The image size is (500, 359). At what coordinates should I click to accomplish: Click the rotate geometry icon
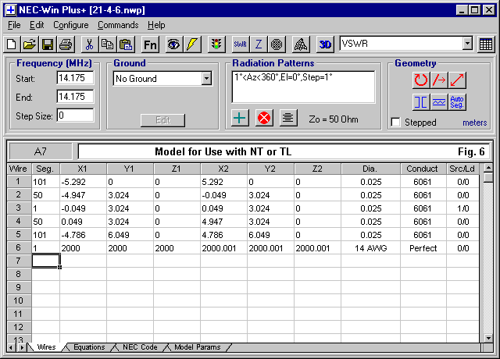pyautogui.click(x=420, y=80)
